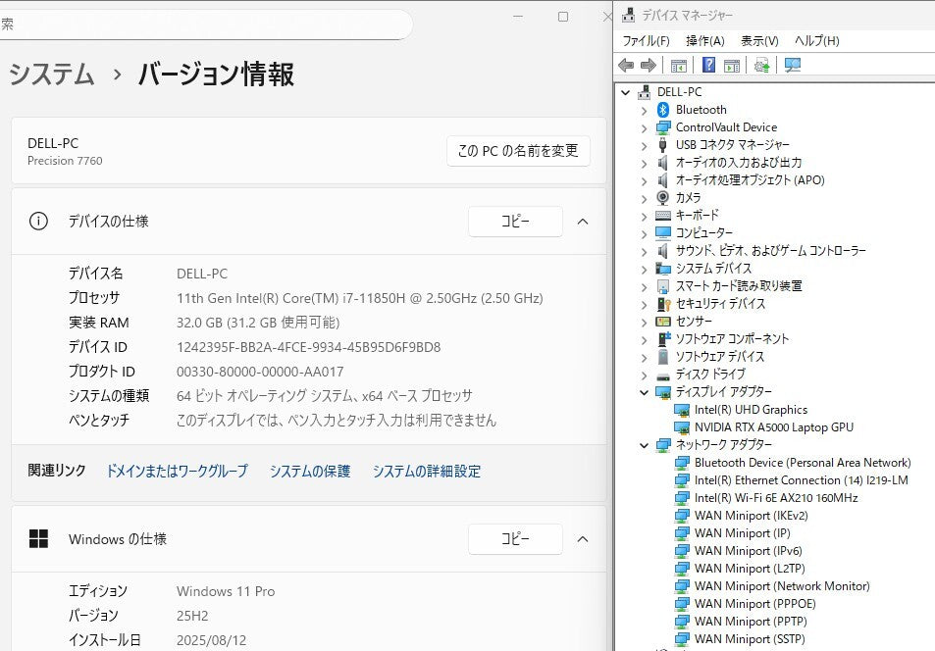Click この PC の名前を変更 button
Image resolution: width=935 pixels, height=651 pixels.
pos(518,151)
